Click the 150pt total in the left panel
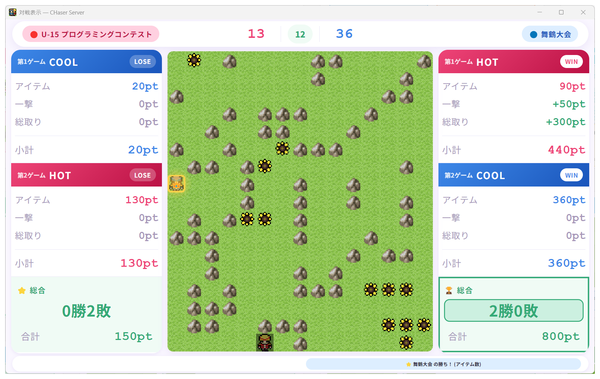The width and height of the screenshot is (600, 379). (133, 336)
